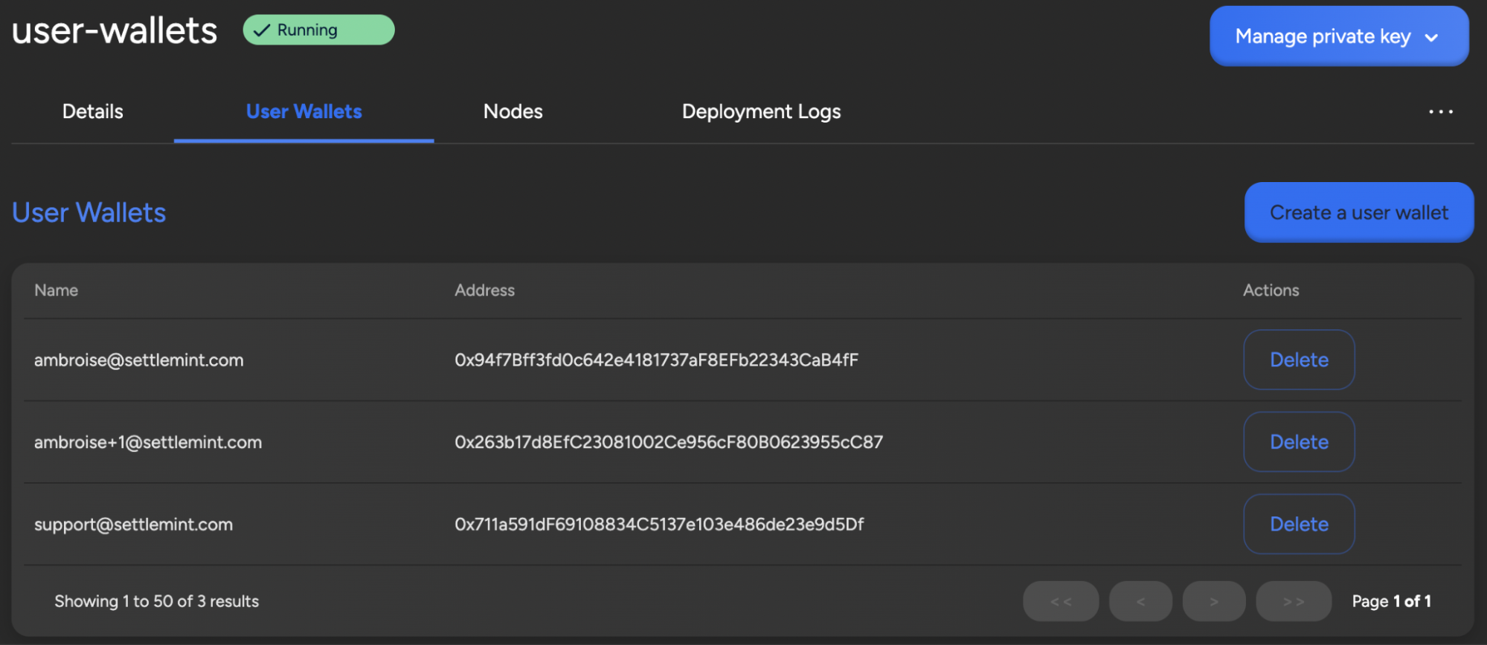Go to next page with > button
The width and height of the screenshot is (1487, 645).
click(1214, 601)
